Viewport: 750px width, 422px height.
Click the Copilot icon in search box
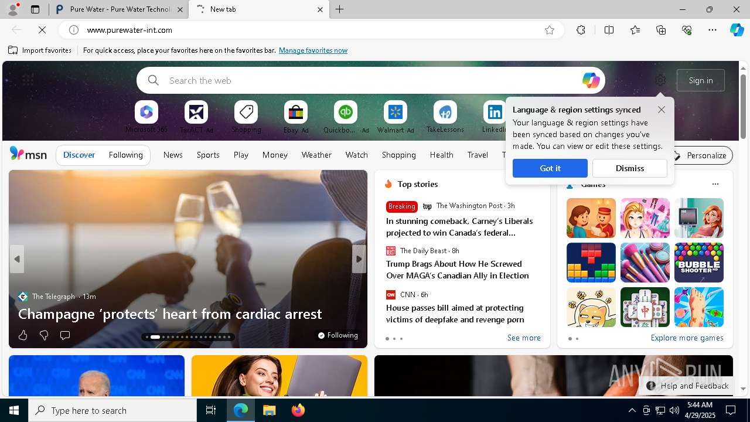pos(591,80)
